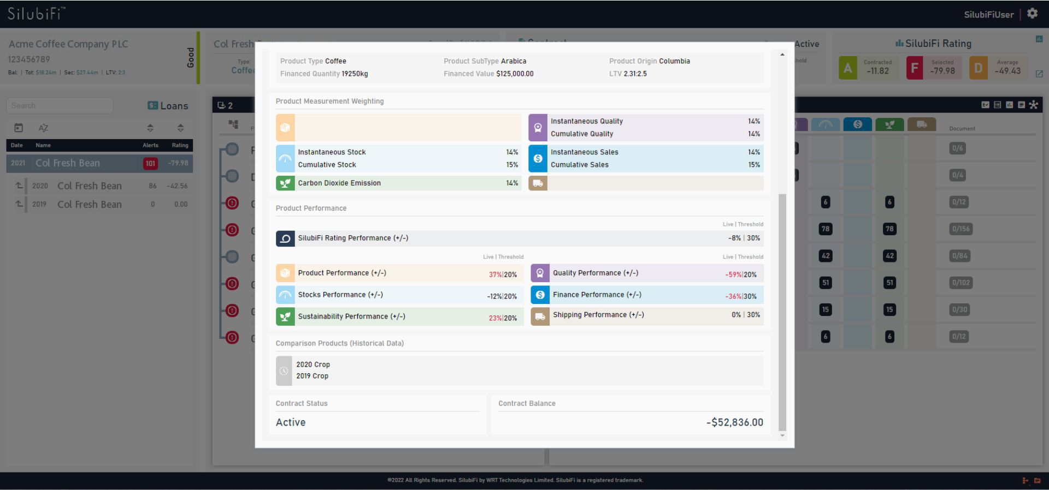Click the network graph icon in dark toolbar
Screen dimensions: 1049x490
pos(1033,105)
